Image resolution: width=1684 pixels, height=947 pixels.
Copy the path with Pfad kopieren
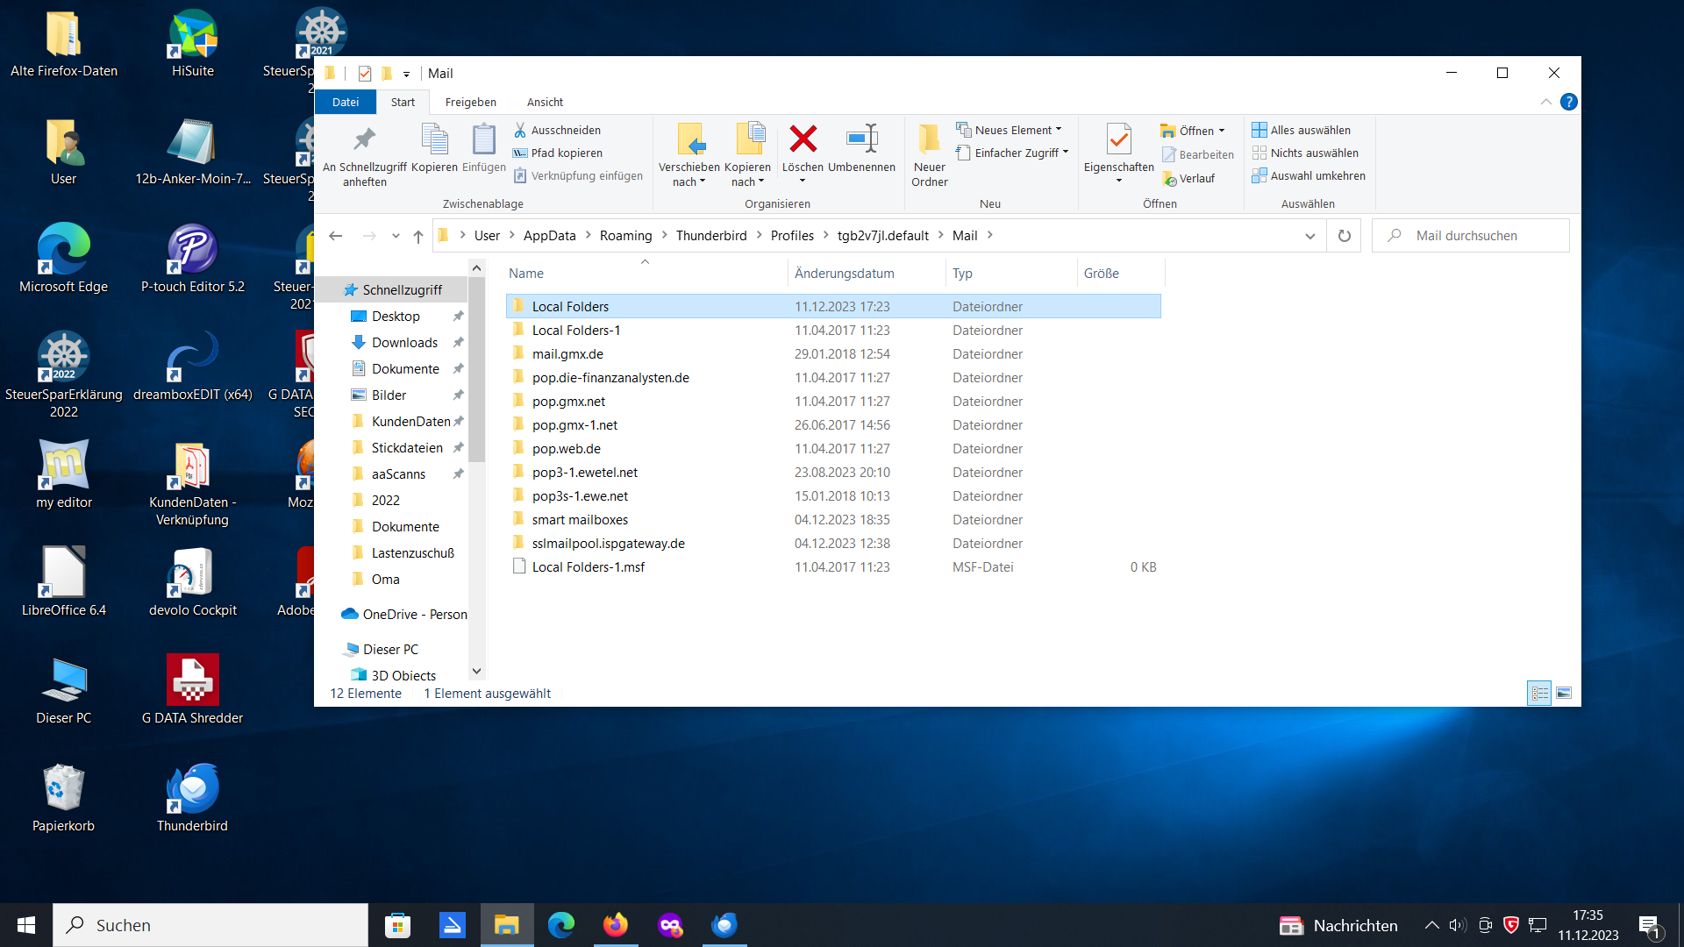pyautogui.click(x=558, y=153)
